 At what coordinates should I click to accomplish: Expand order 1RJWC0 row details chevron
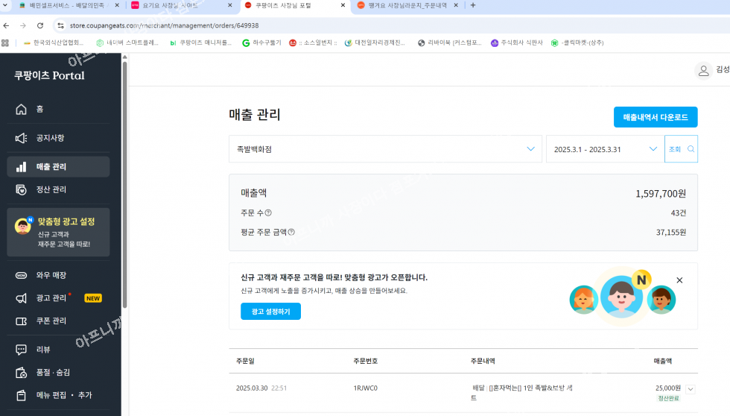tap(691, 388)
